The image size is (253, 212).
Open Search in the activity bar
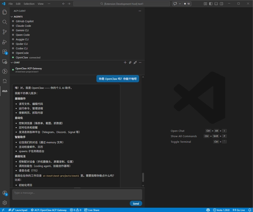(x=4, y=22)
